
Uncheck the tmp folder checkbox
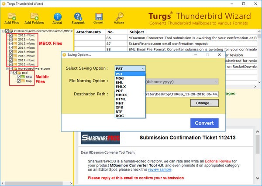point(18,81)
